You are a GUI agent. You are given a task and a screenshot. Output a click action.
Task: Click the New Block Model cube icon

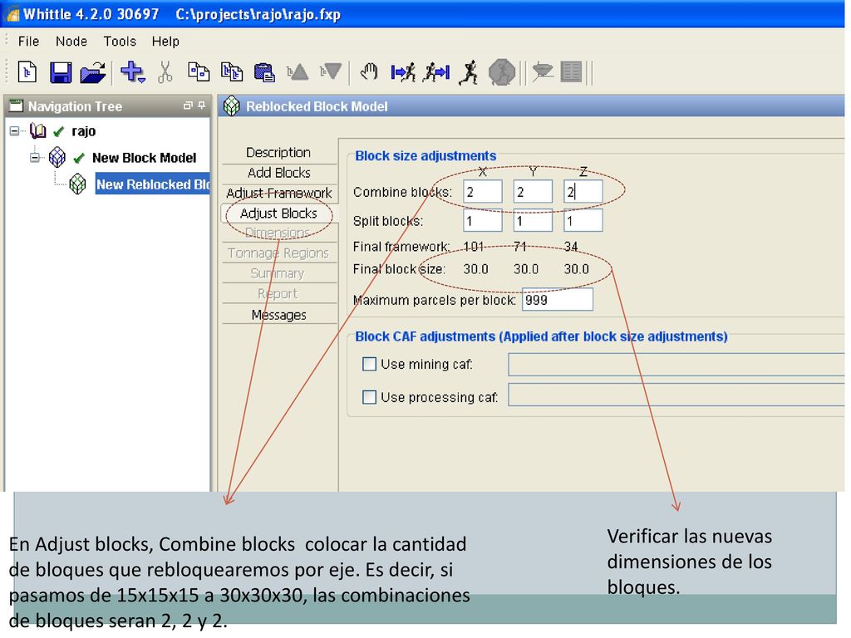(x=57, y=157)
